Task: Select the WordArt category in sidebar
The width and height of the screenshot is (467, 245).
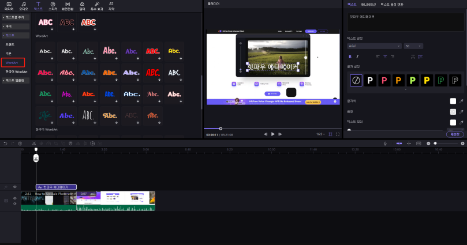Action: (x=13, y=63)
